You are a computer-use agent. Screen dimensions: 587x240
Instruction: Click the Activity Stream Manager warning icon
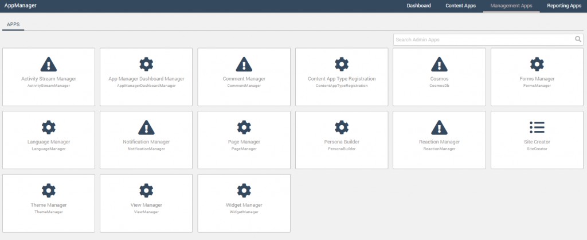49,64
